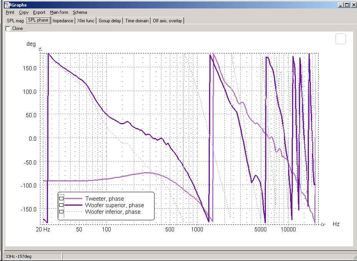
Task: Click the 100.0 degree axis label
Action: tap(30, 92)
